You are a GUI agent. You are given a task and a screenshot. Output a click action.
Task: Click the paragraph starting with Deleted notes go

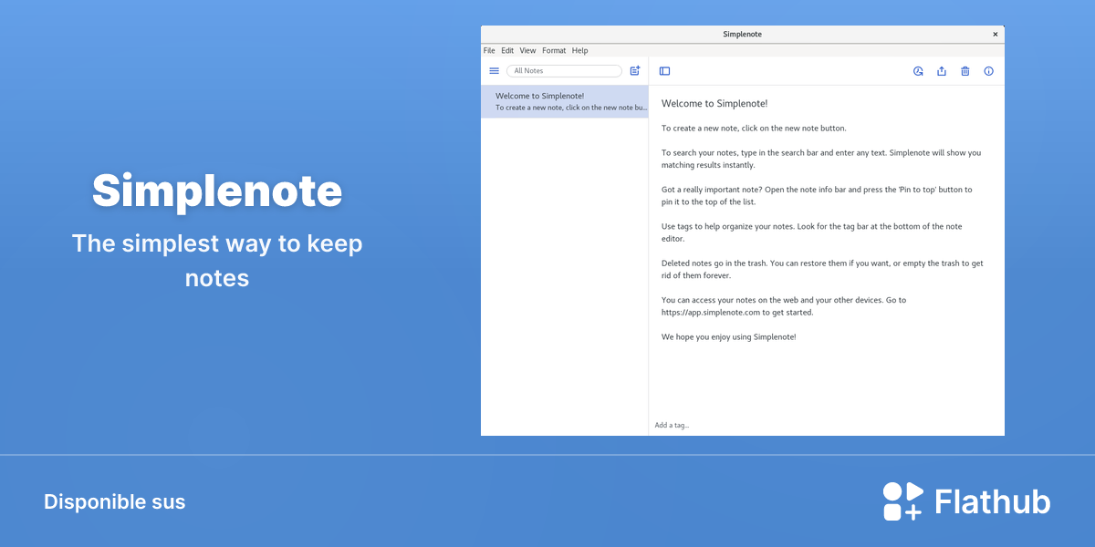(822, 269)
